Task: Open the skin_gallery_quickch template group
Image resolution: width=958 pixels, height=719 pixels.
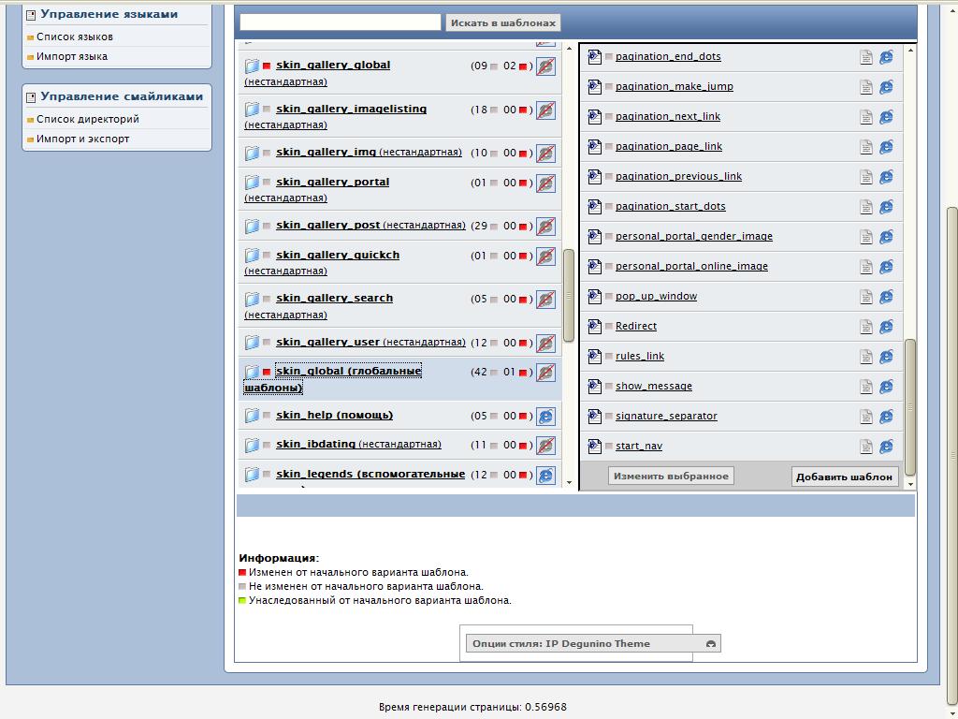Action: tap(338, 255)
